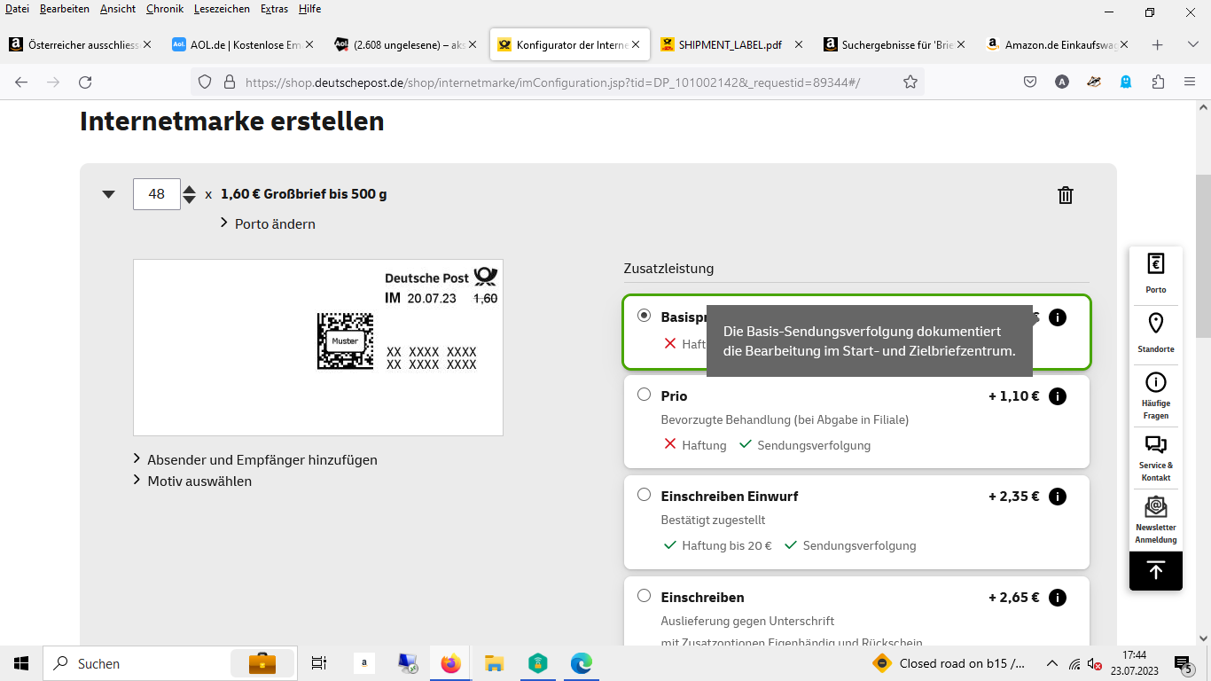Click the browser address bar URL
Viewport: 1211px width, 681px height.
coord(552,82)
